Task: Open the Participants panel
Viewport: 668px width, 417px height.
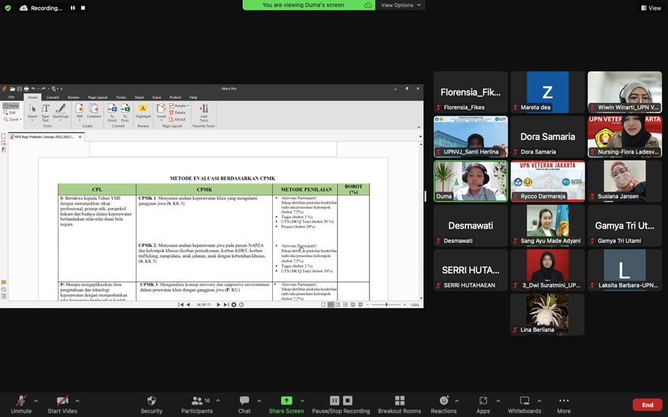Action: tap(197, 401)
